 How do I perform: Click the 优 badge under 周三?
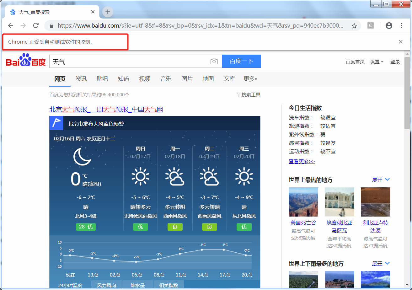(x=244, y=227)
